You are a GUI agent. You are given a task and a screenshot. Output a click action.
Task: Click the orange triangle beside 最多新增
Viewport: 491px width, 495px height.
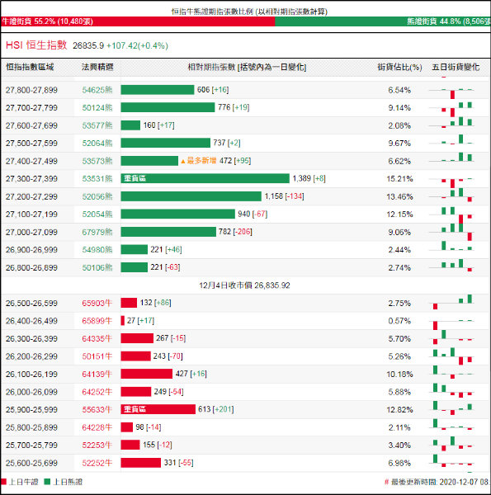click(183, 162)
